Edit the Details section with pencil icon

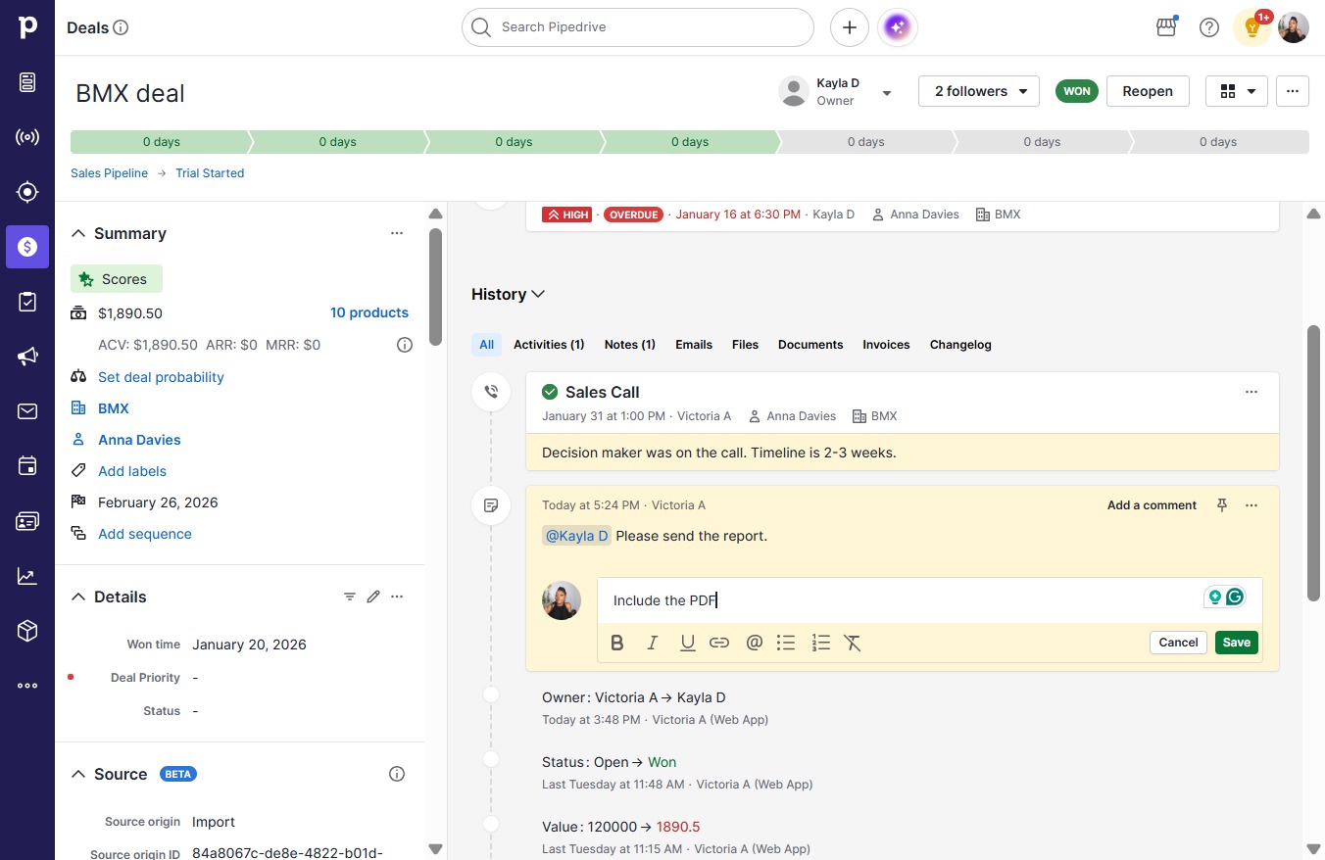coord(373,597)
